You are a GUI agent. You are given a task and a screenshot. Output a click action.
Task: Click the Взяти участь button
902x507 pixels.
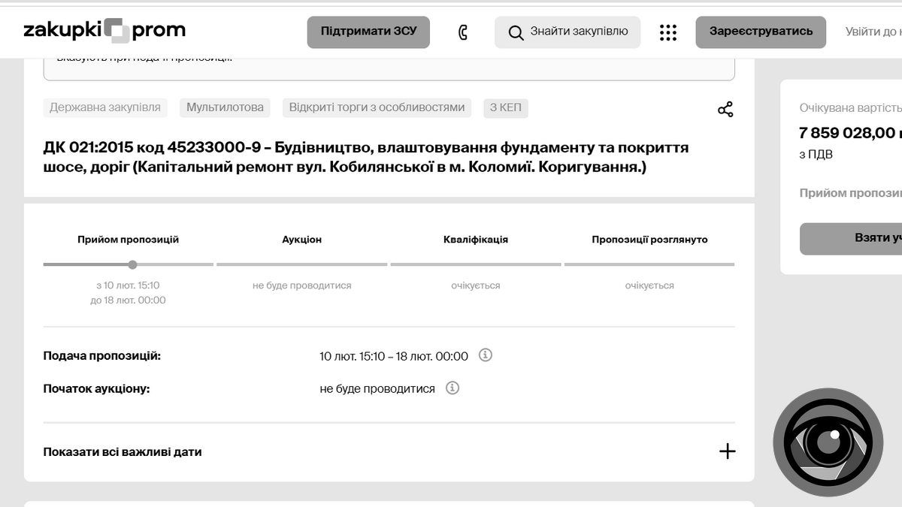857,239
